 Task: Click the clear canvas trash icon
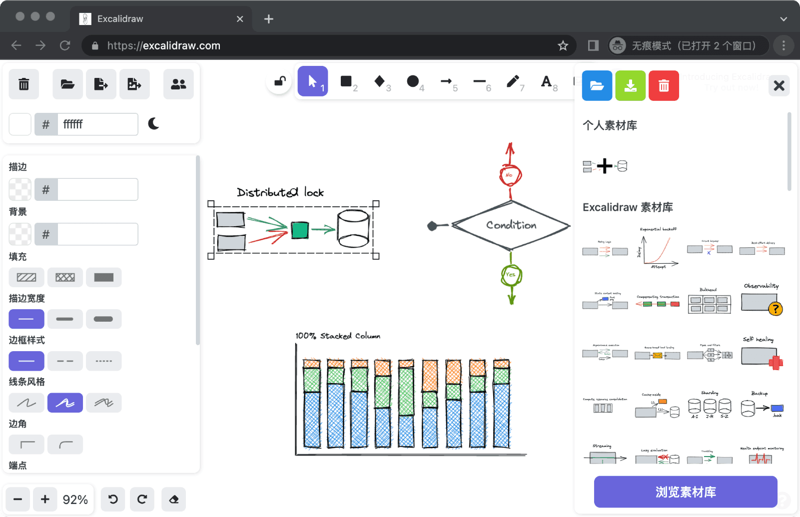(24, 84)
